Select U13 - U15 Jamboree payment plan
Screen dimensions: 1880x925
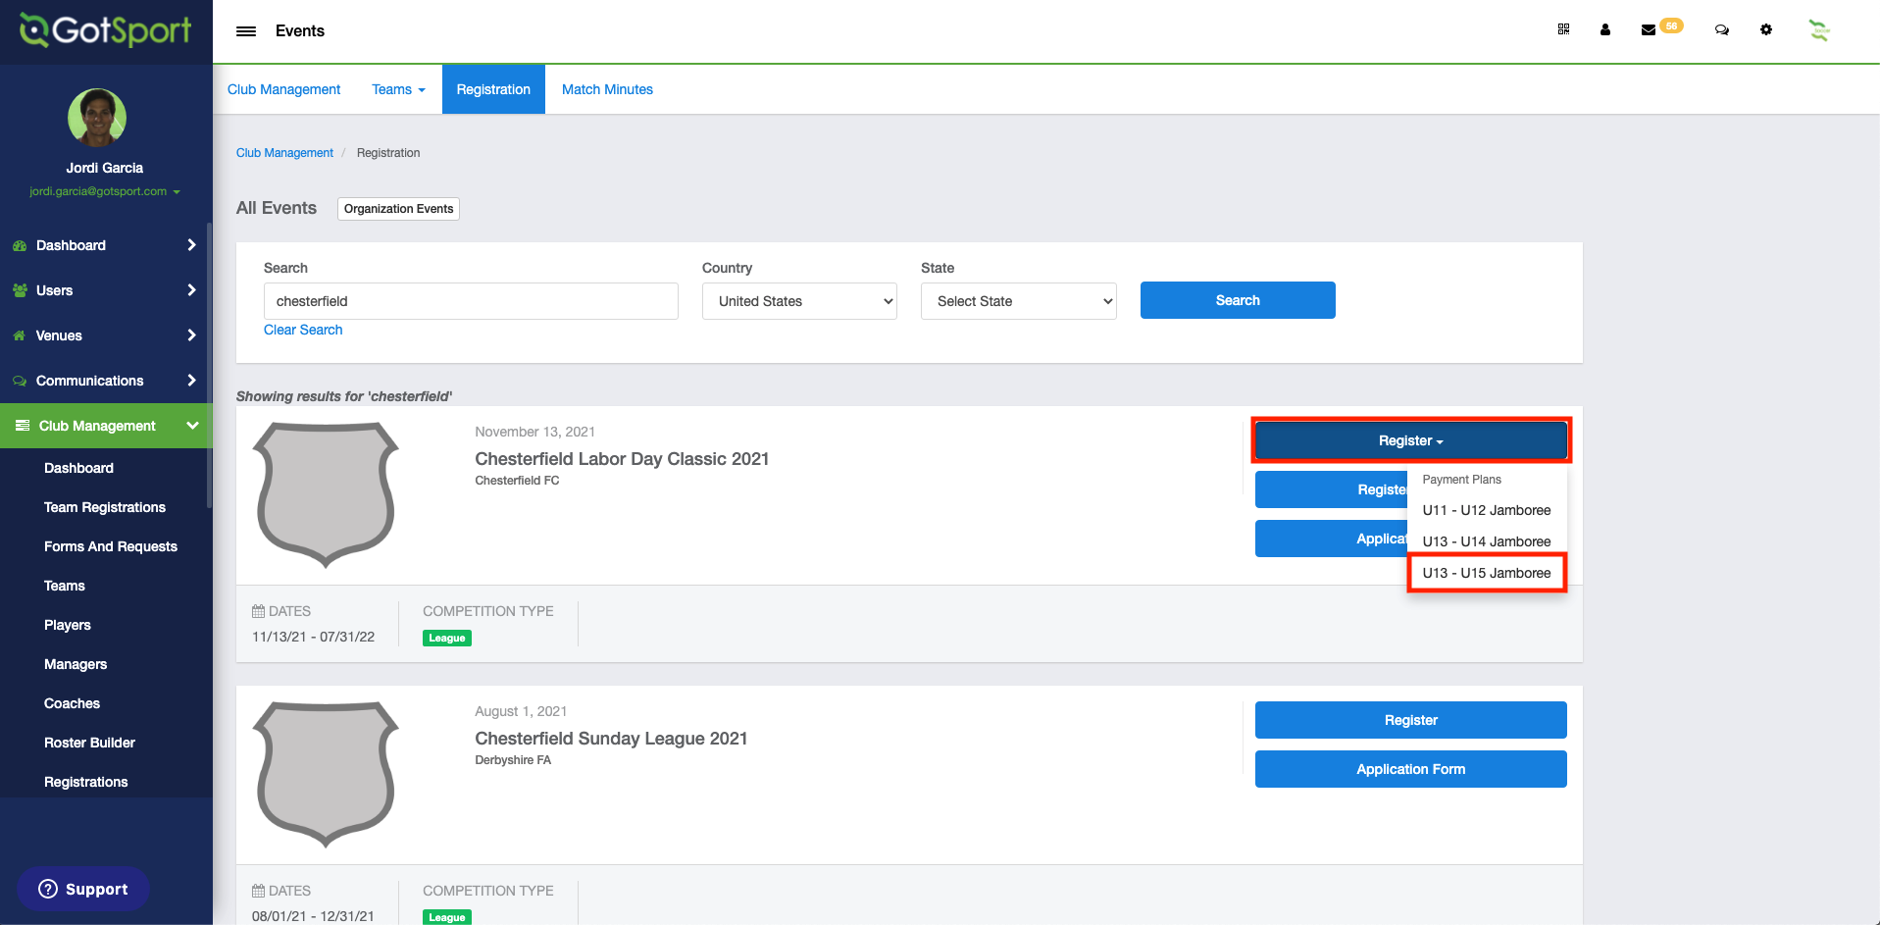coord(1487,573)
